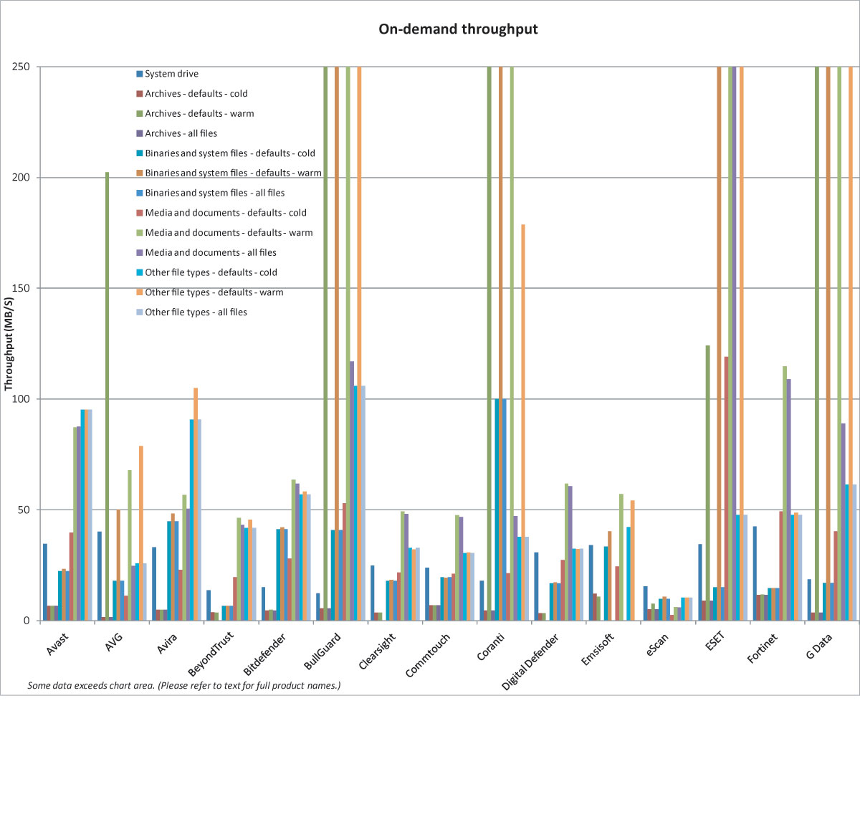Click the 250 y-axis value
Viewport: 860px width, 817px height.
tap(21, 67)
